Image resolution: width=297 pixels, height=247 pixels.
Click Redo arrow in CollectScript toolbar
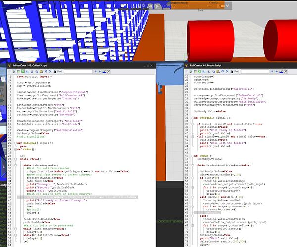click(x=50, y=71)
